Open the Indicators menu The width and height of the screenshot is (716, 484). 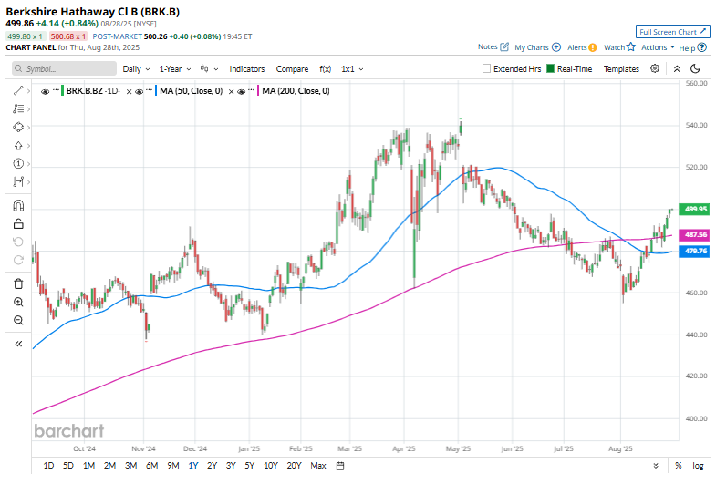(247, 69)
